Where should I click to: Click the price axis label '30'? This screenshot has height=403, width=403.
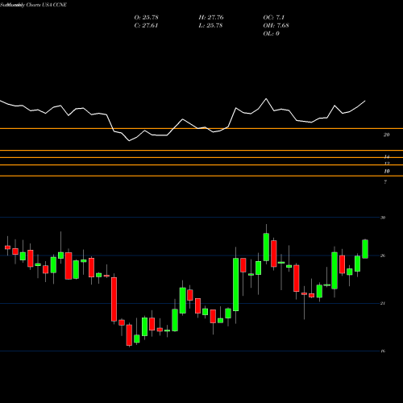pos(383,218)
